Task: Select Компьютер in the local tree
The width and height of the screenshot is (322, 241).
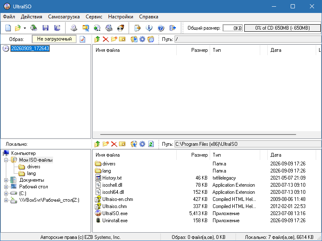Action: click(x=23, y=153)
